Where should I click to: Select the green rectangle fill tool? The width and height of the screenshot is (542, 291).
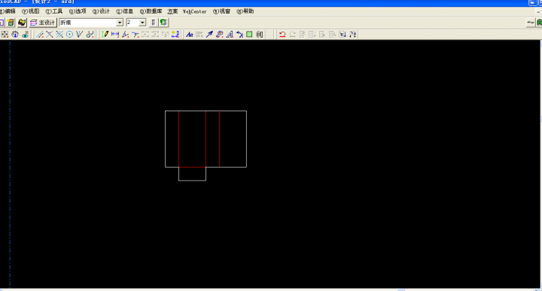pyautogui.click(x=249, y=34)
